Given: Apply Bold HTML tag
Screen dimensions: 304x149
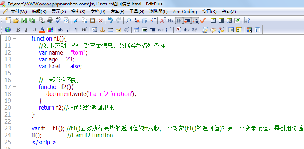Looking at the screenshot, I should [x=18, y=30].
